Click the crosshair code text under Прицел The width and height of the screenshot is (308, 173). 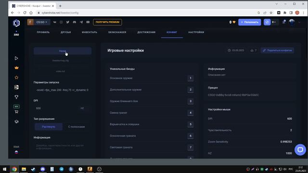(x=233, y=95)
